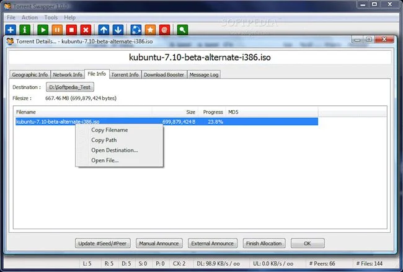Remove torrent with red X icon
The image size is (403, 272).
click(86, 30)
